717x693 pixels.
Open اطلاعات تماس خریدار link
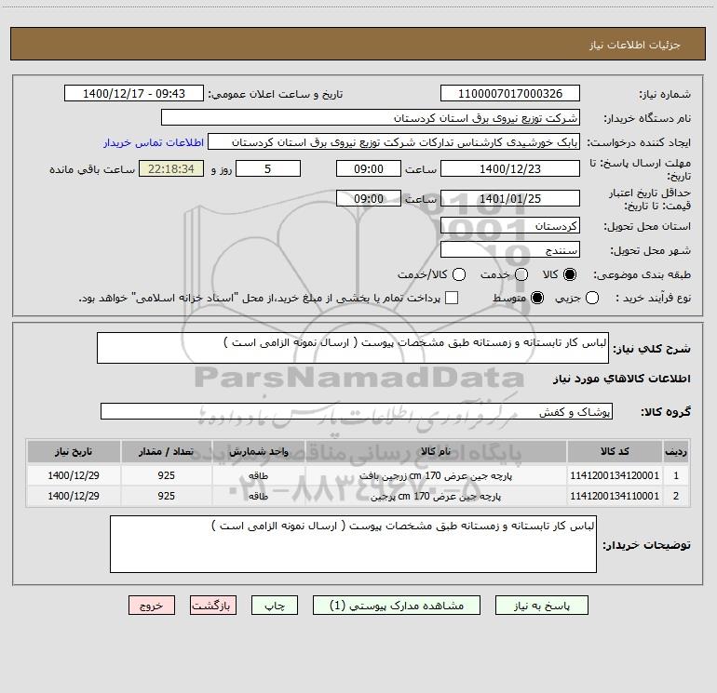[x=154, y=142]
